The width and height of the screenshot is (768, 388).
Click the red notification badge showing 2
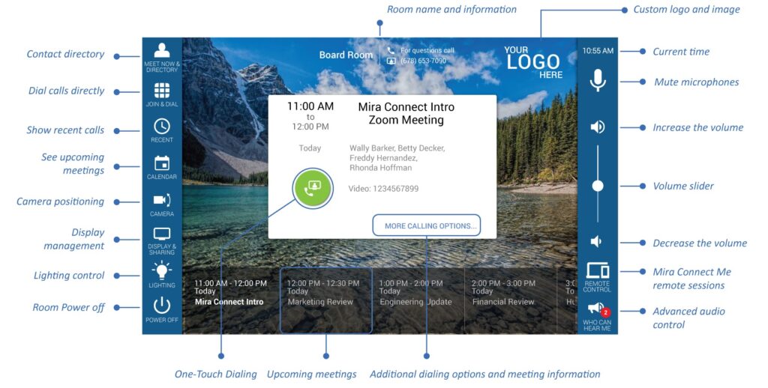[605, 312]
